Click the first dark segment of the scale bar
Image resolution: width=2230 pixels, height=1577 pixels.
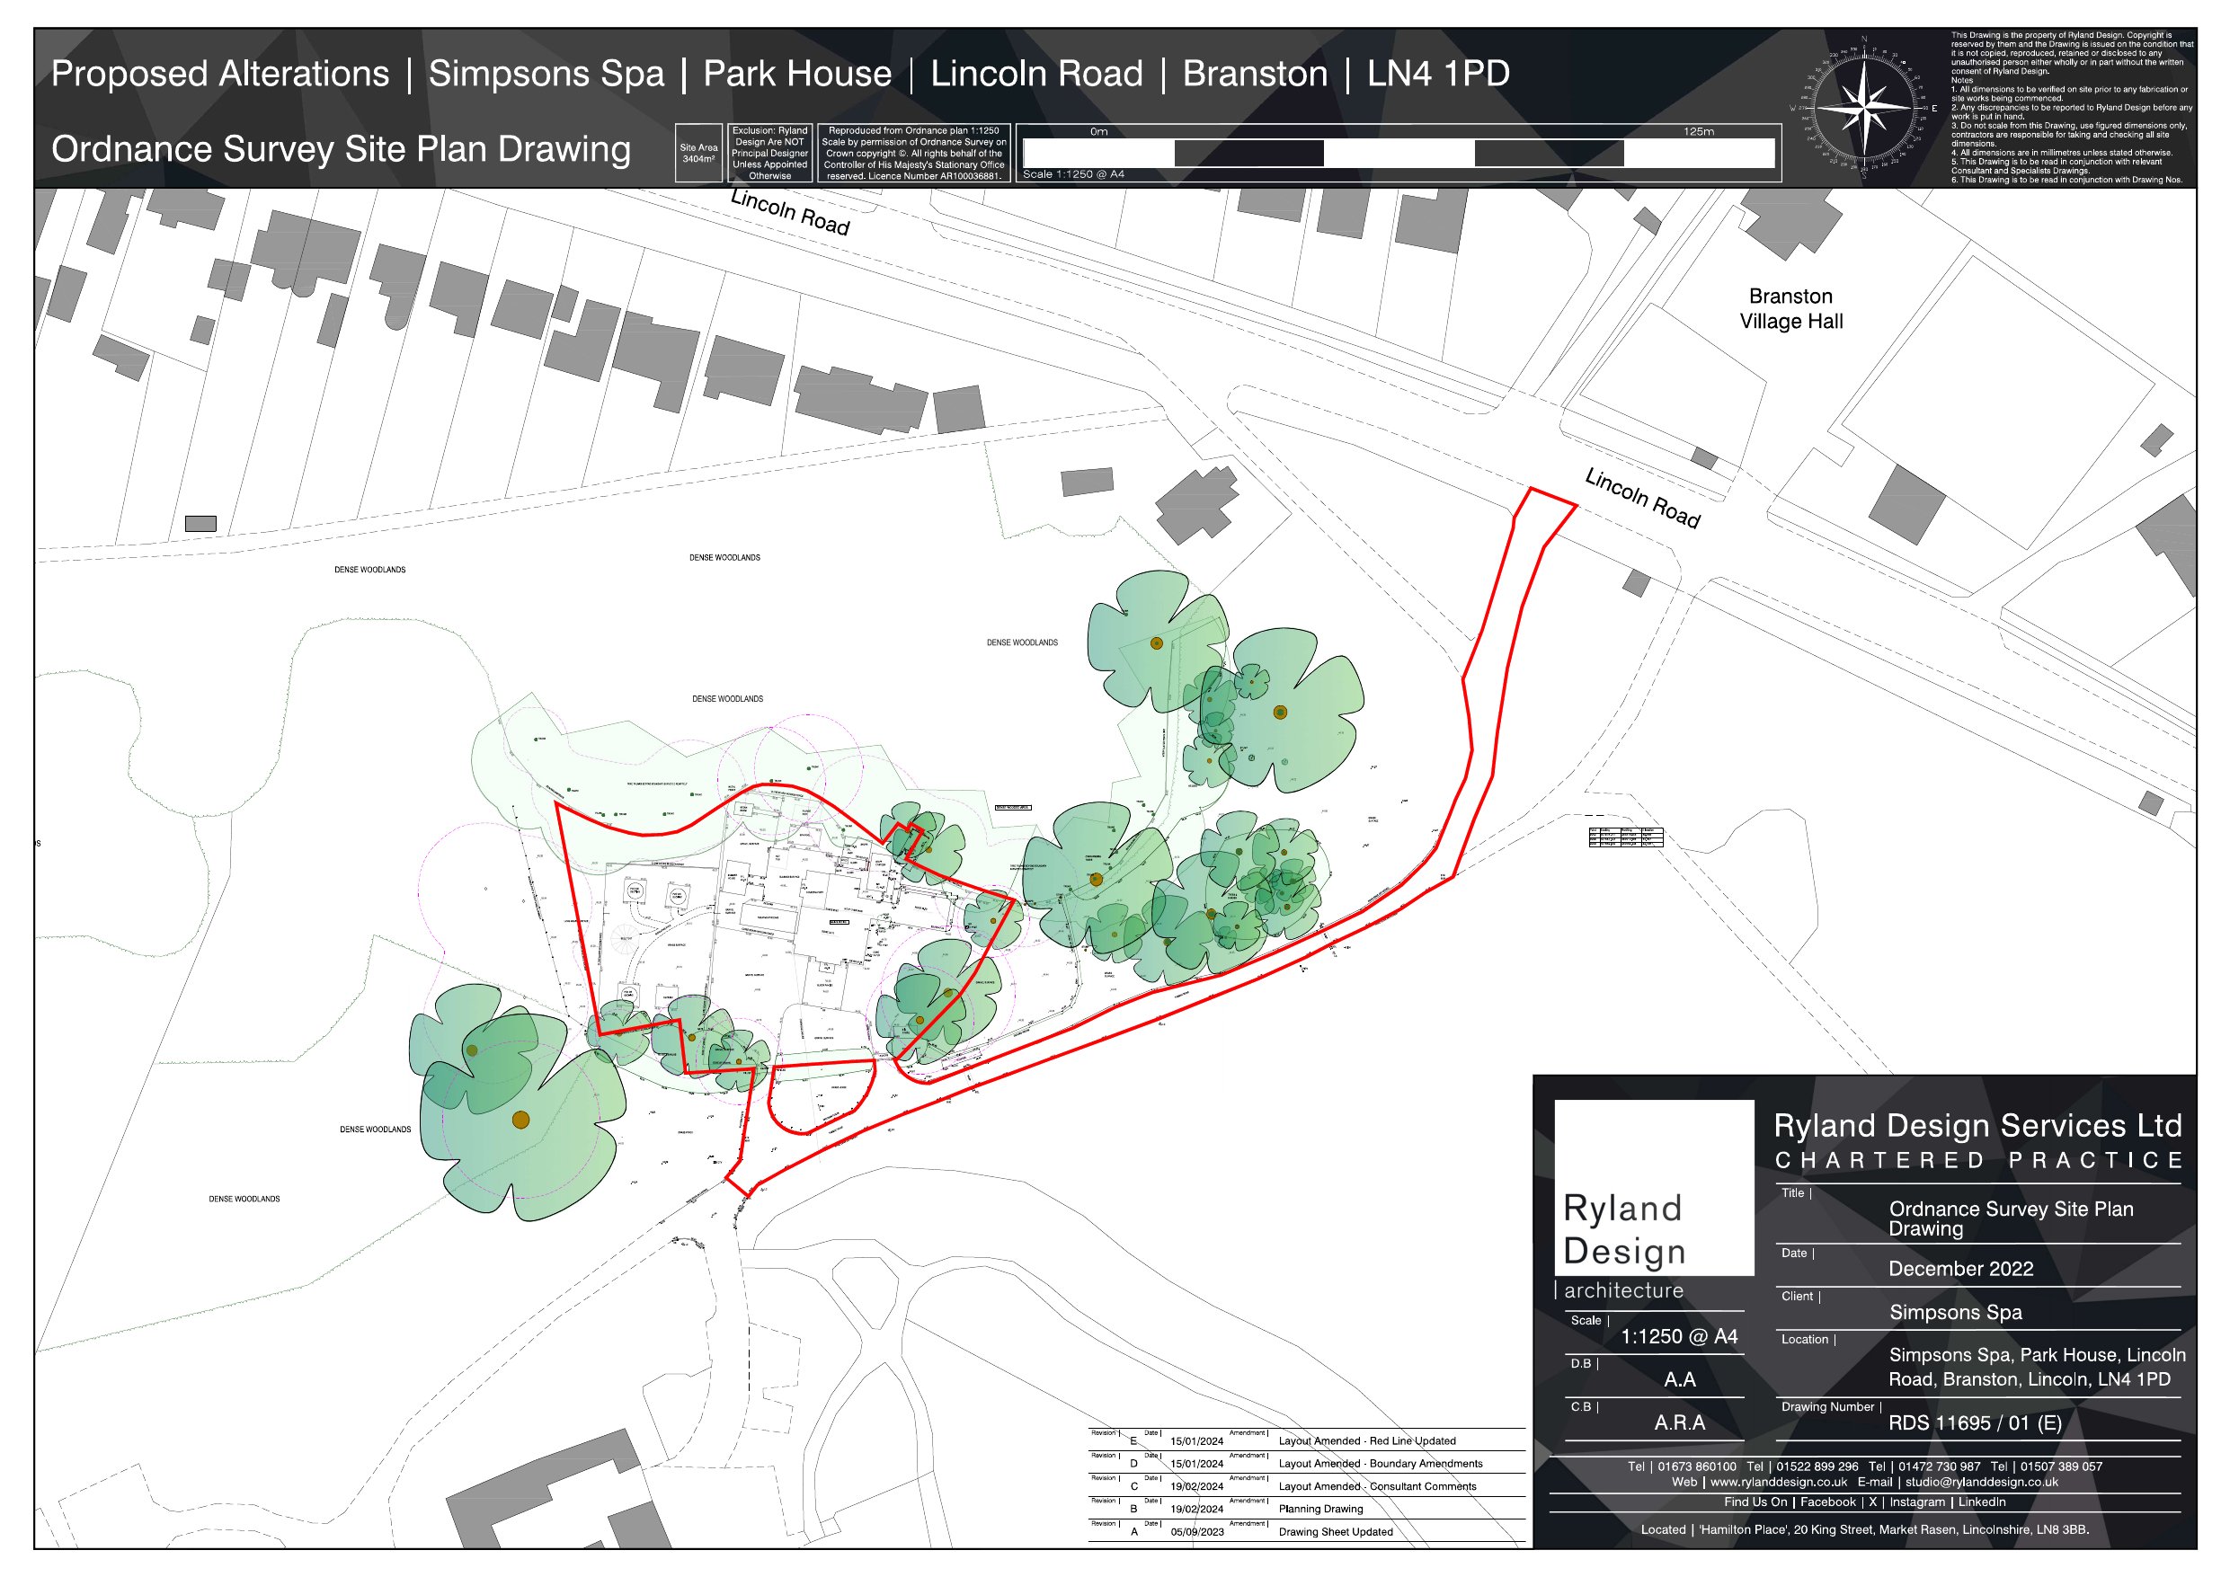(x=1248, y=154)
